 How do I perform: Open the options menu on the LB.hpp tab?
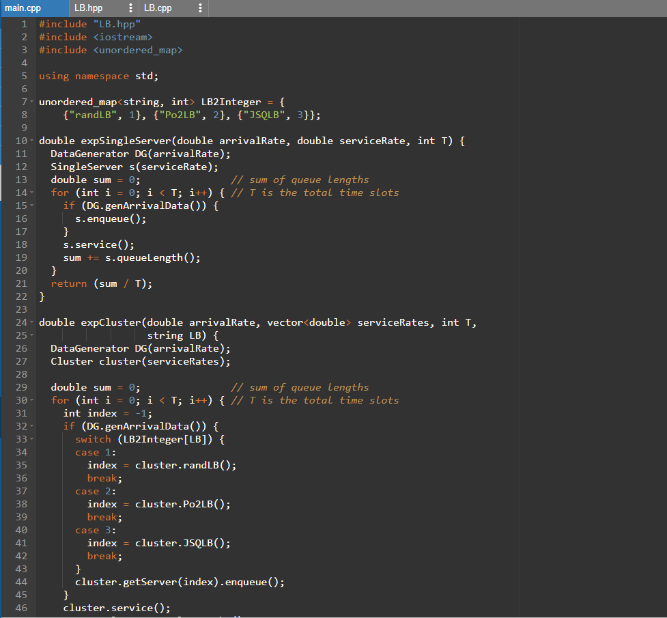(x=131, y=8)
